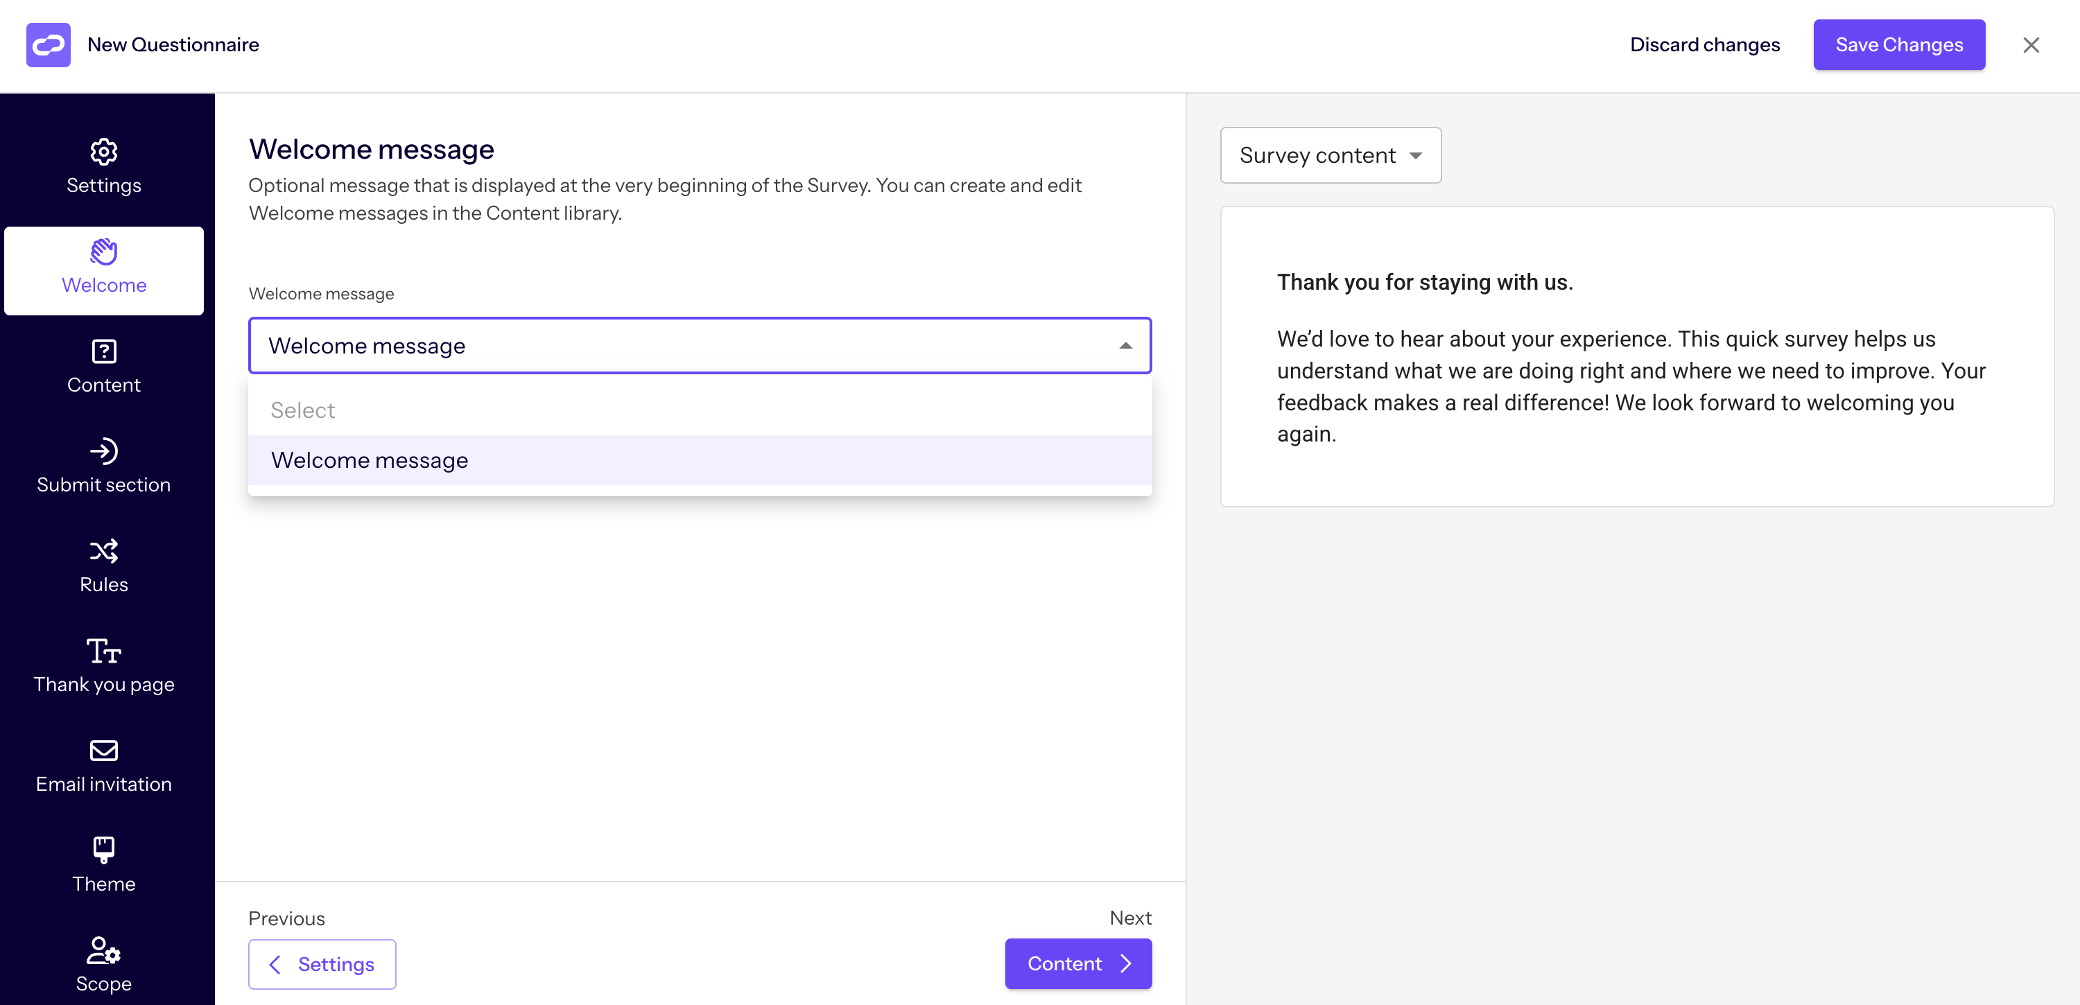Image resolution: width=2080 pixels, height=1005 pixels.
Task: Close the questionnaire editor with the X icon
Action: 2031,45
